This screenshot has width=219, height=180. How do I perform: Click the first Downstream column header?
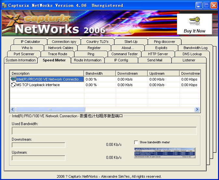(x=131, y=73)
